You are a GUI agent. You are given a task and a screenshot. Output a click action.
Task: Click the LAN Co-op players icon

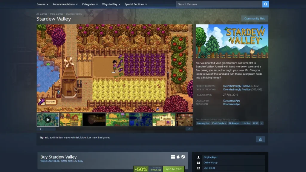coord(198,168)
